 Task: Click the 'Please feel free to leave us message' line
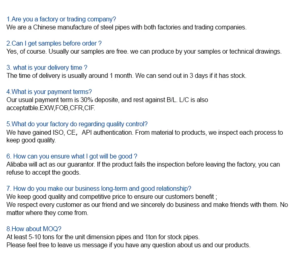point(128,245)
